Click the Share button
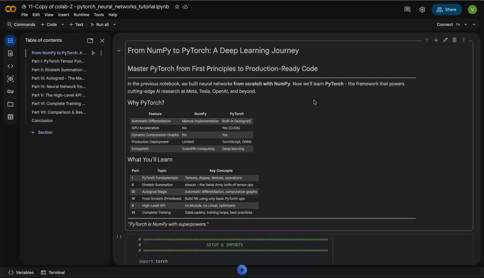Viewport: 484px width, 278px height. click(x=447, y=9)
